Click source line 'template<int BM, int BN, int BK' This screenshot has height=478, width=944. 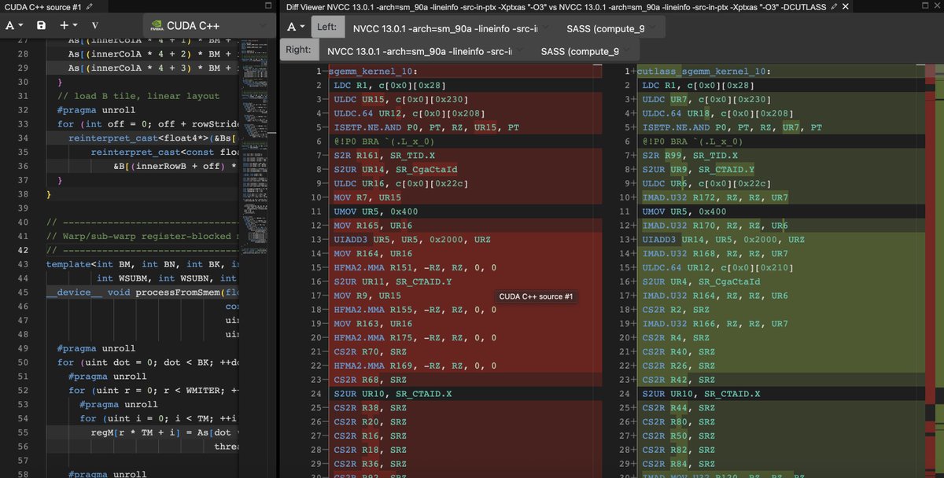142,264
